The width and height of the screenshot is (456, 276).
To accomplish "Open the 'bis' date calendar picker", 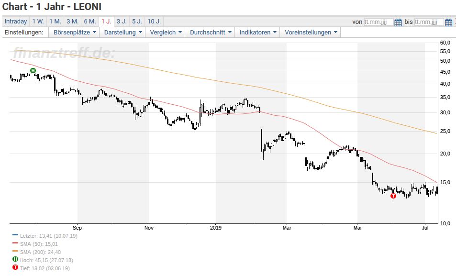I will pos(449,22).
